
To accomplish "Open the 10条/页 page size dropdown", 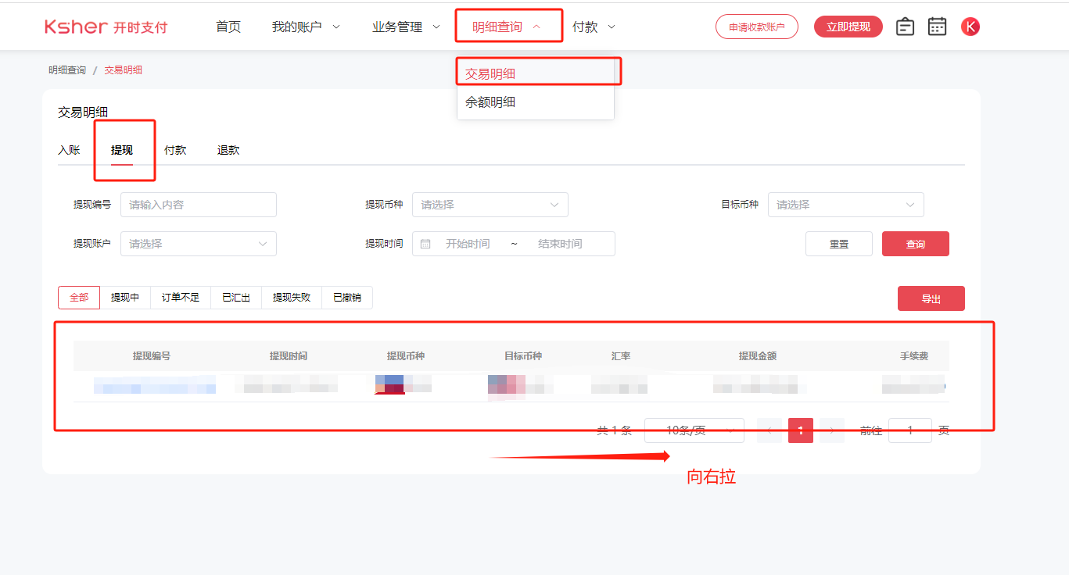I will [694, 430].
